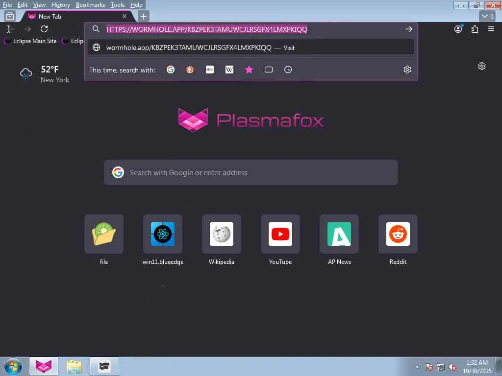
Task: Go forward using the forward arrow
Action: (x=27, y=29)
